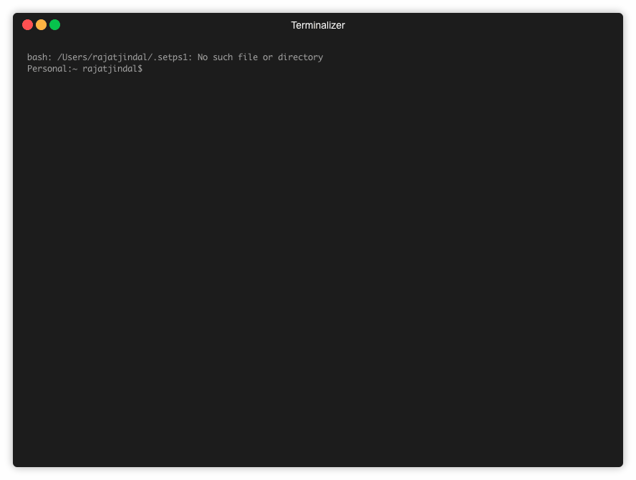Click the word "bash:" in the error line
636x480 pixels.
pyautogui.click(x=39, y=57)
